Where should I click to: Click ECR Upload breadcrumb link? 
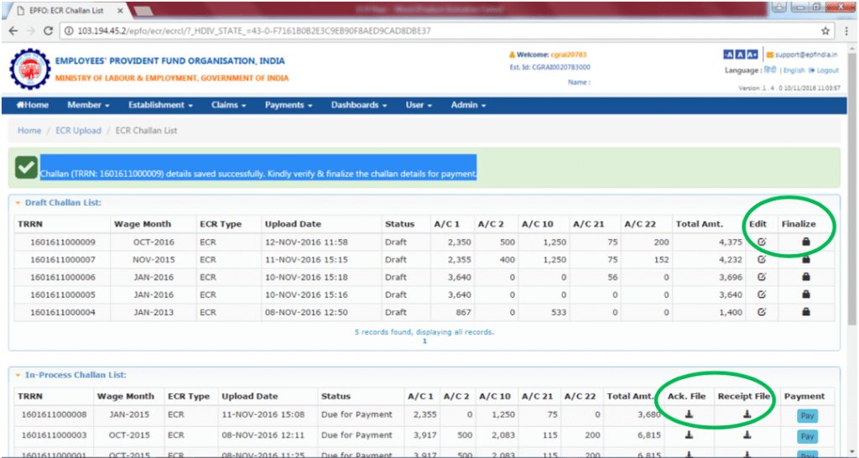(78, 131)
